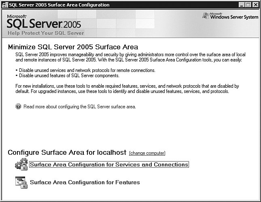Click the windows and lock Features icon
Viewport: 261px width, 202px height.
(21, 182)
